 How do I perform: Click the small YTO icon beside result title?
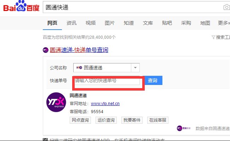(45, 50)
